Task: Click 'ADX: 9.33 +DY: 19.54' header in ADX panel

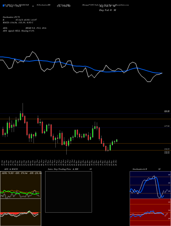Action: (14, 173)
